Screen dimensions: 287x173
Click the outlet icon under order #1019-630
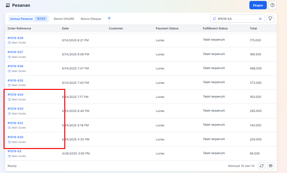pos(9,142)
